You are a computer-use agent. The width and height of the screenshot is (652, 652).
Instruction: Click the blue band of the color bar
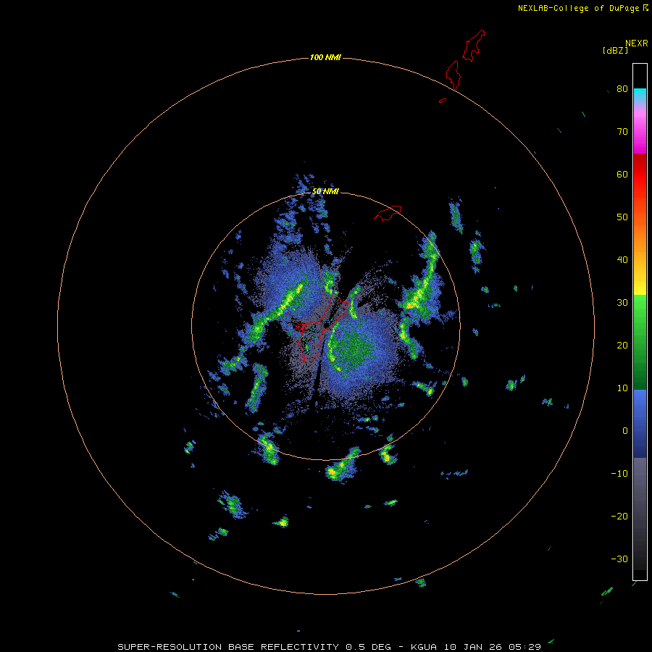click(640, 424)
